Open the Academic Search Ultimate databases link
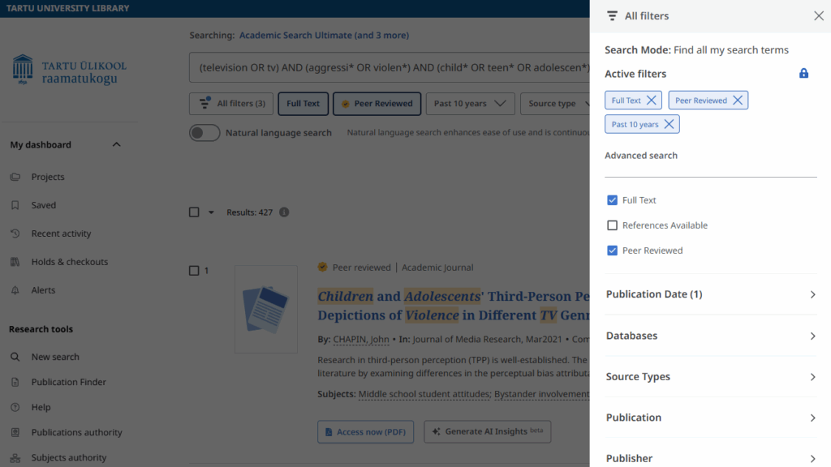The width and height of the screenshot is (831, 467). point(324,36)
